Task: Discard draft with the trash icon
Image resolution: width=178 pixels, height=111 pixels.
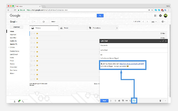Action: (160, 100)
